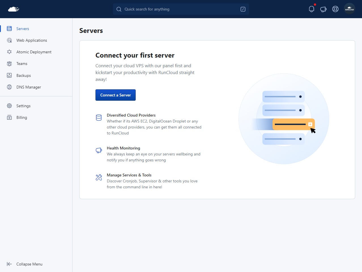The image size is (362, 272).
Task: Click the server stack illustration
Action: 284,119
